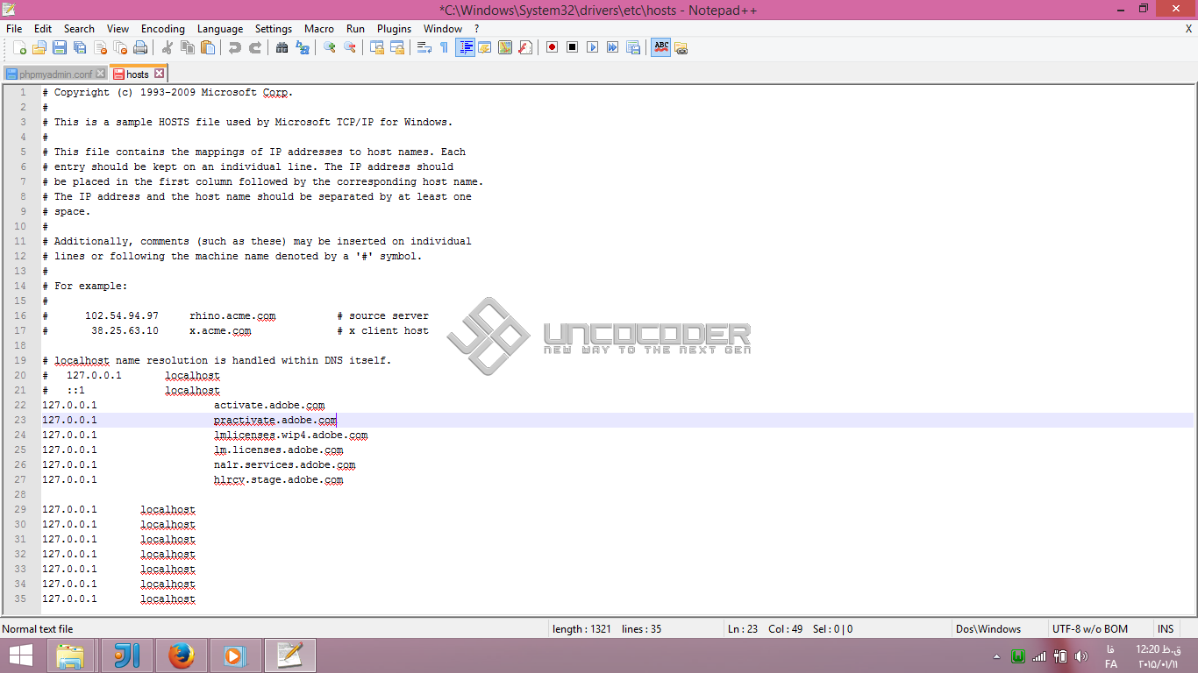Toggle word wrap
The height and width of the screenshot is (673, 1198).
[x=424, y=47]
